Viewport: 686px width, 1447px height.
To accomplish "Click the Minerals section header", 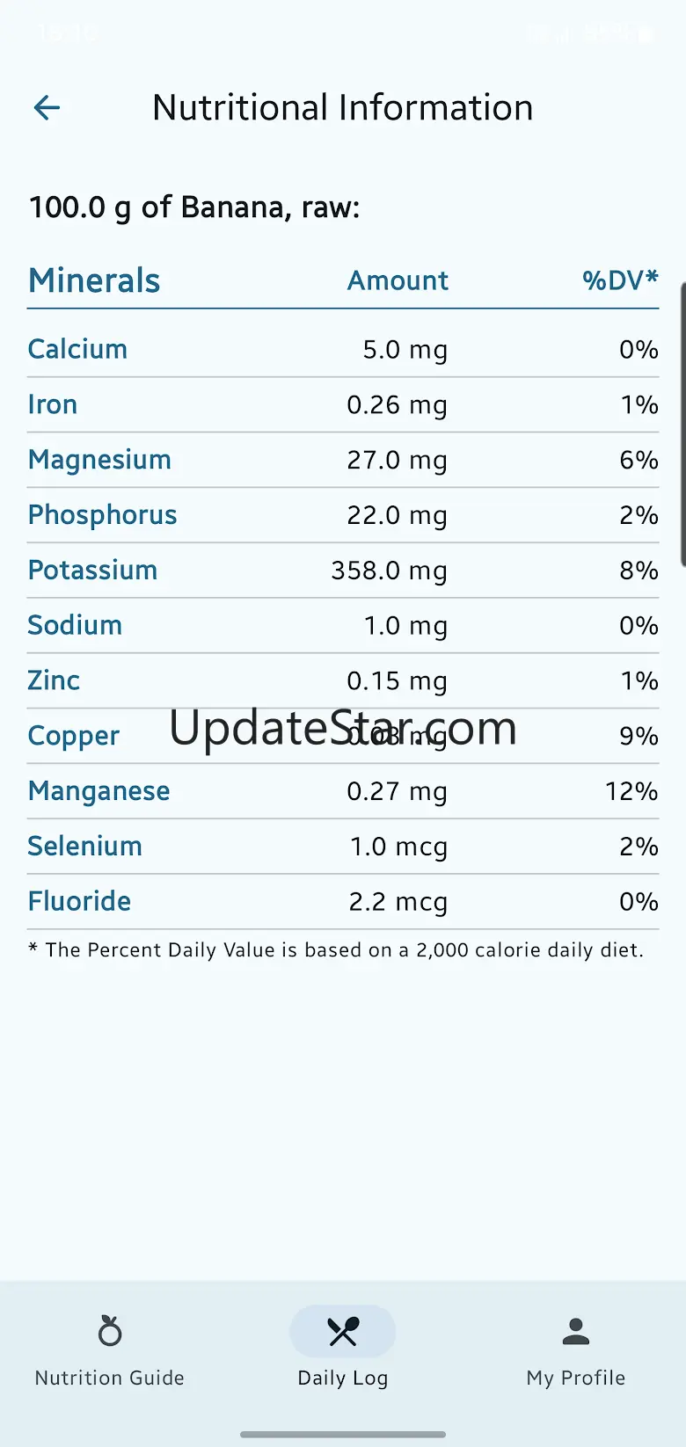I will 94,281.
